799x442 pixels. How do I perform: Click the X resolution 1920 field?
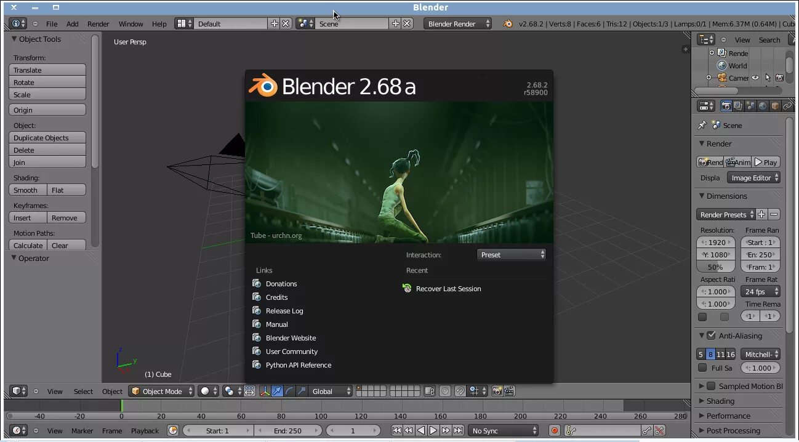(x=716, y=243)
